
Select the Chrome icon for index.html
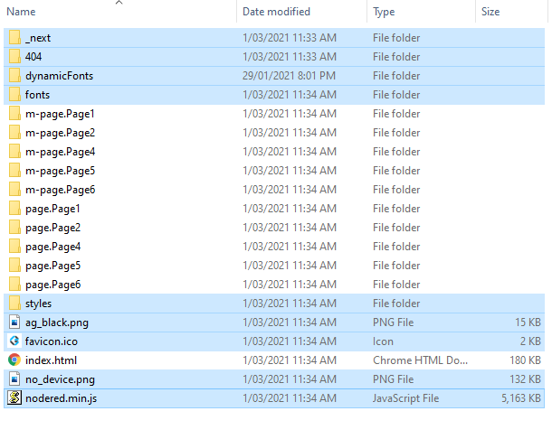(14, 360)
